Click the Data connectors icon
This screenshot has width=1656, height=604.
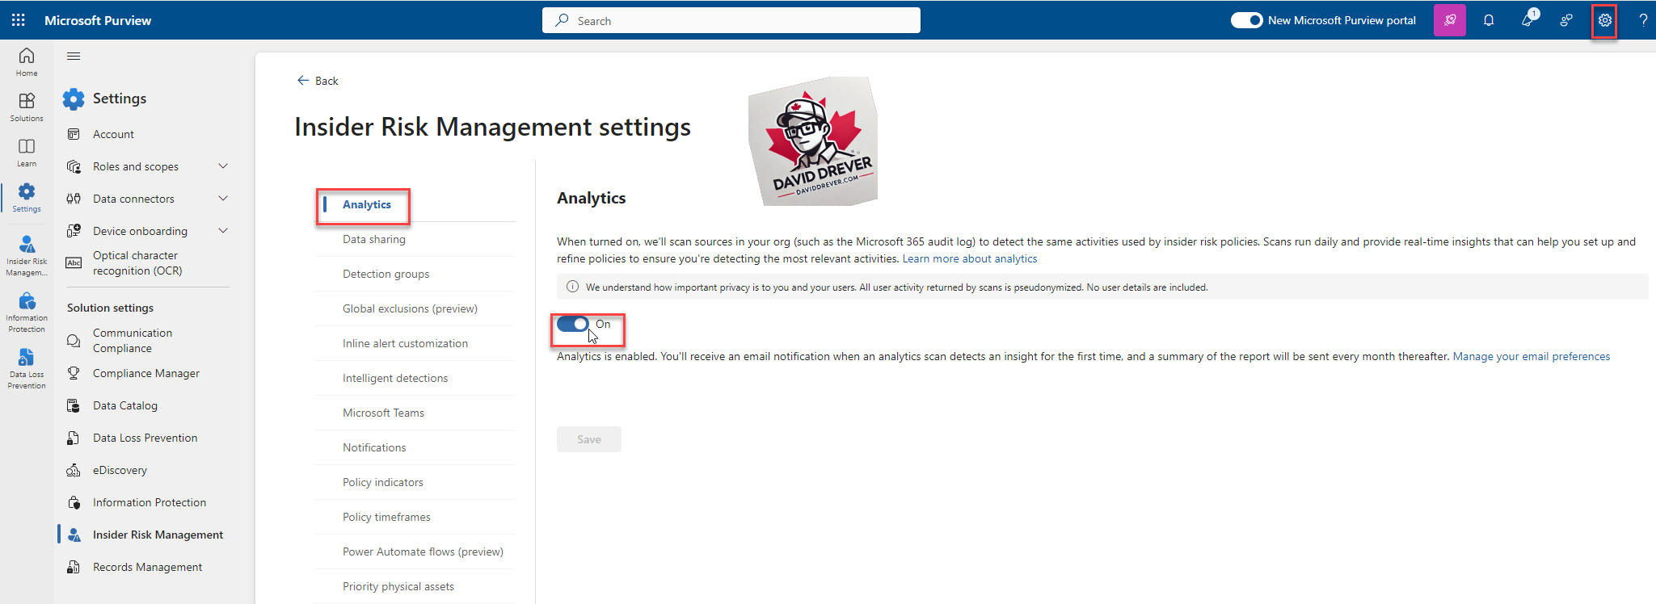tap(74, 199)
